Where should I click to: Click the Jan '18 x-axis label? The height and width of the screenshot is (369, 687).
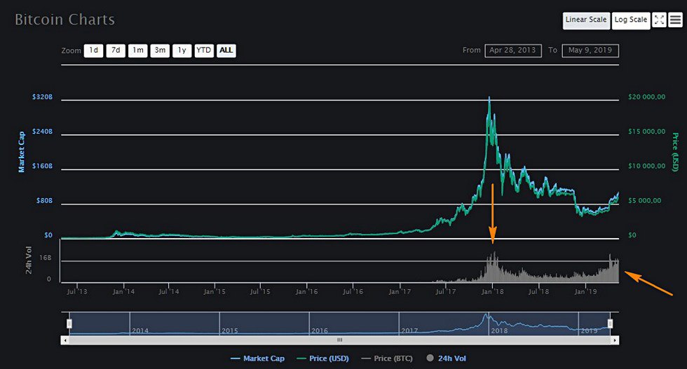coord(492,291)
